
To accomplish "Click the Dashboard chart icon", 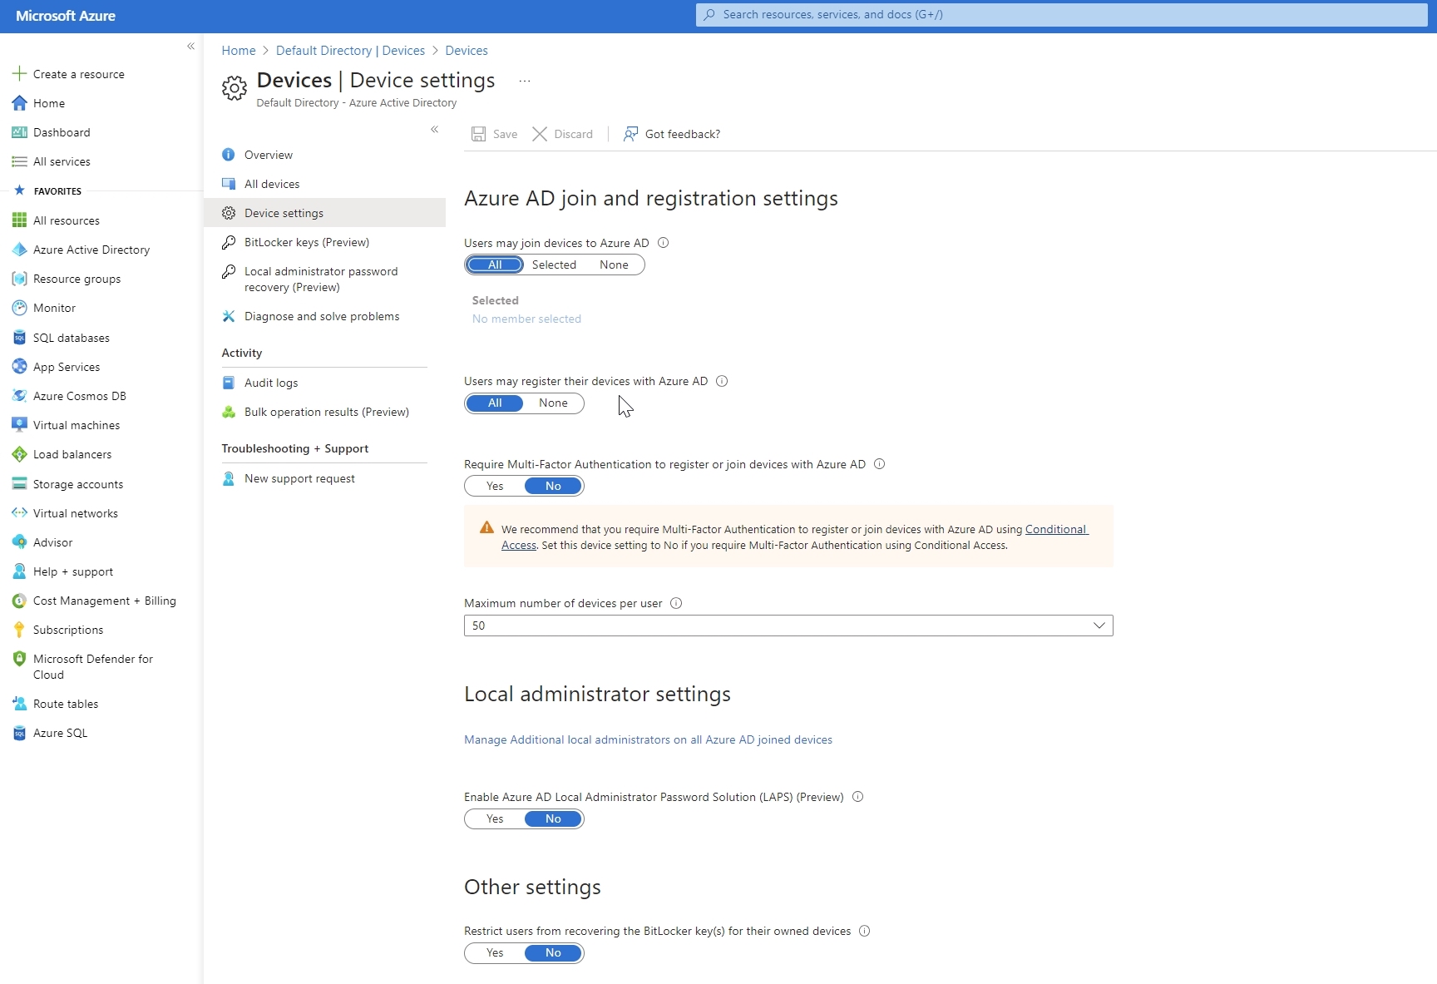I will click(19, 132).
